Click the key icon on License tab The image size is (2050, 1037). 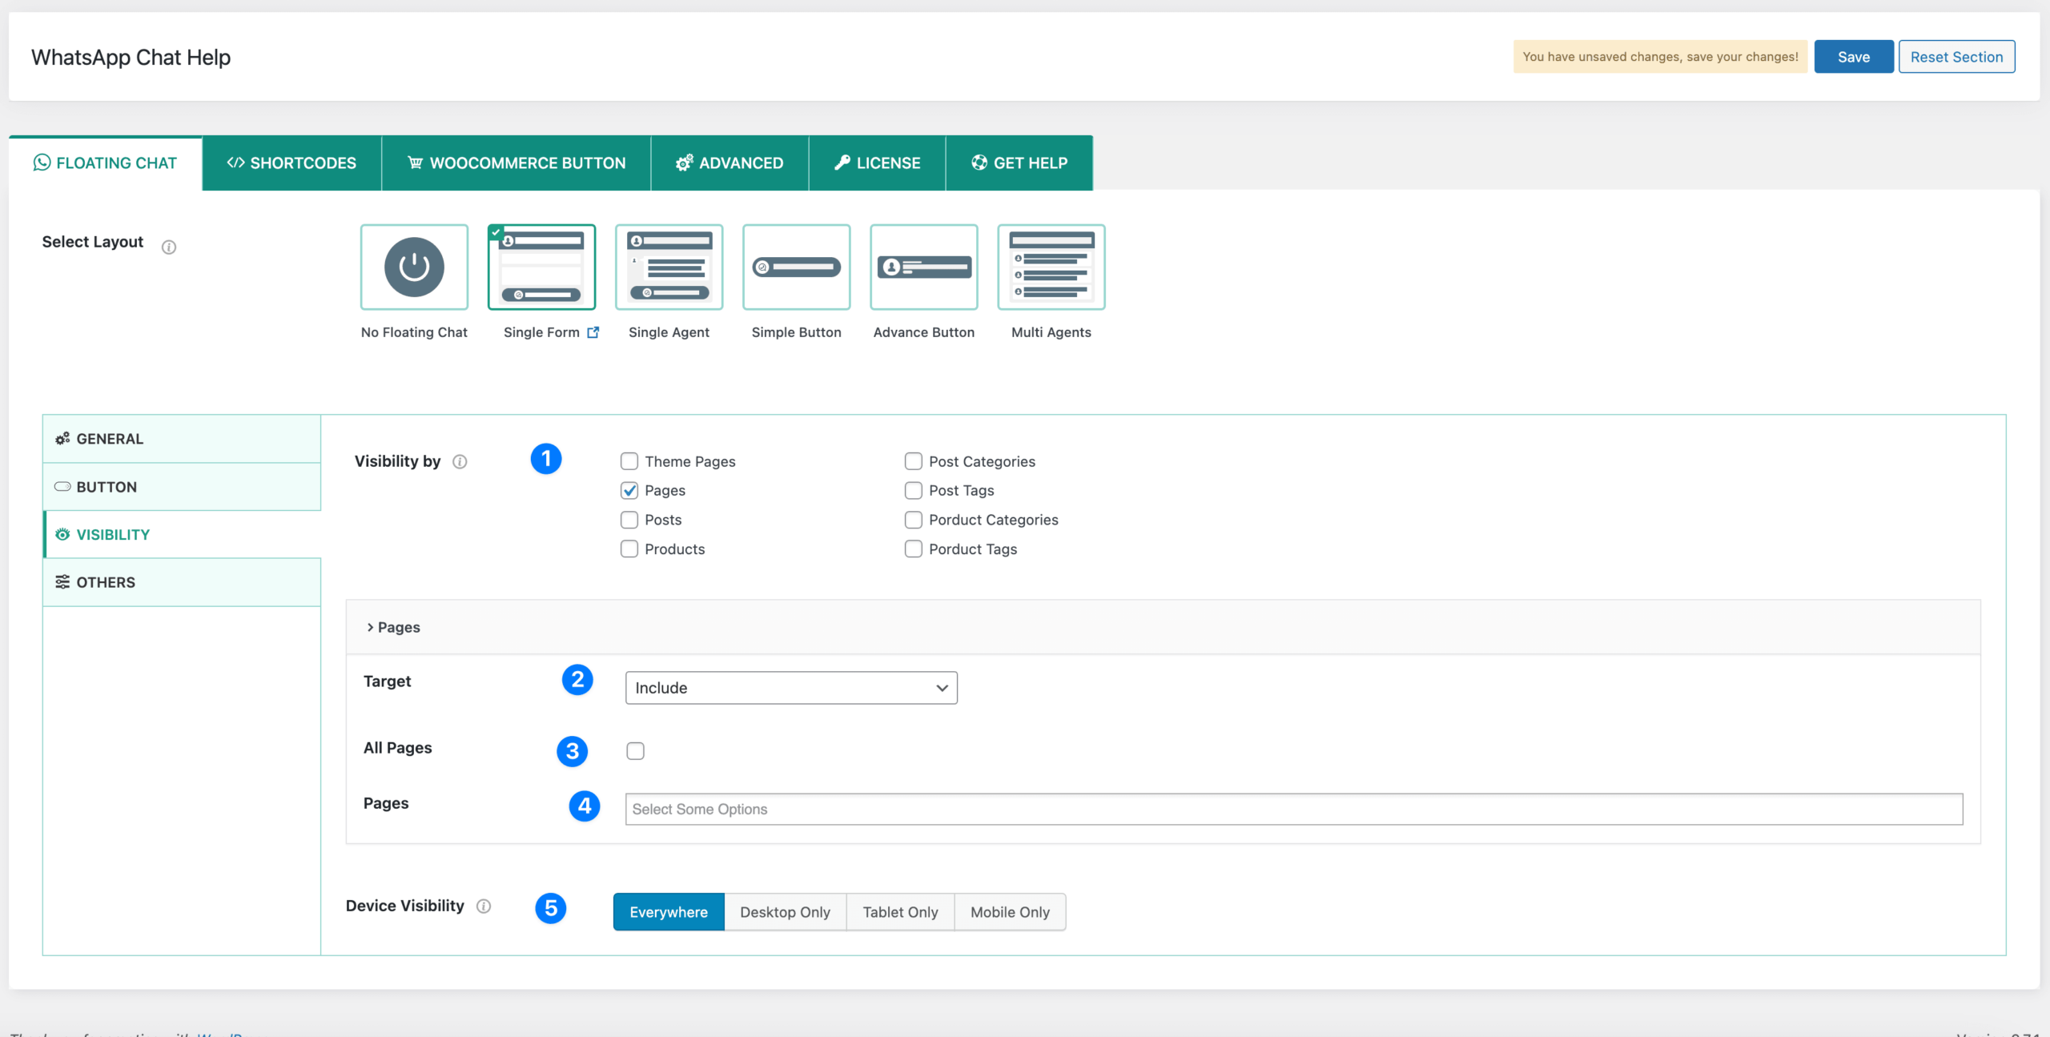click(x=842, y=163)
